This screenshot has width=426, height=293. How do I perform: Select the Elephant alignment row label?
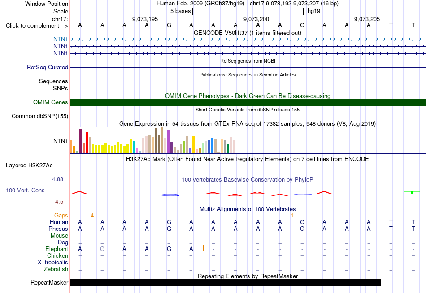click(57, 249)
